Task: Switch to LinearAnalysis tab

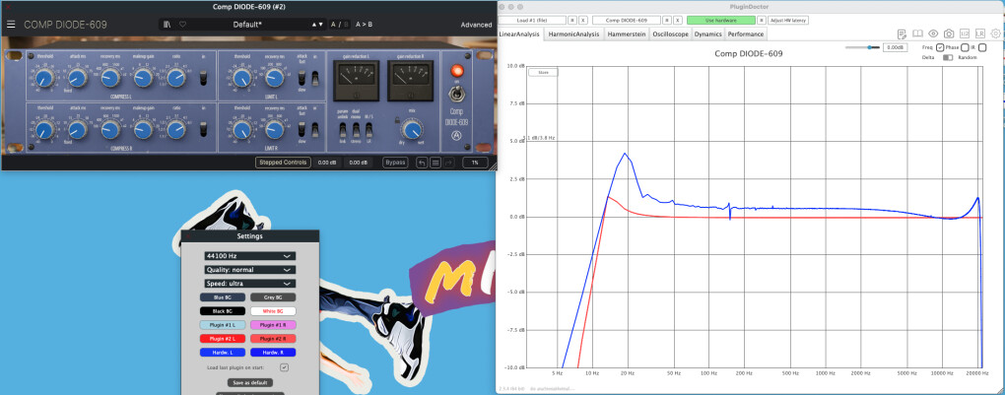Action: coord(520,34)
